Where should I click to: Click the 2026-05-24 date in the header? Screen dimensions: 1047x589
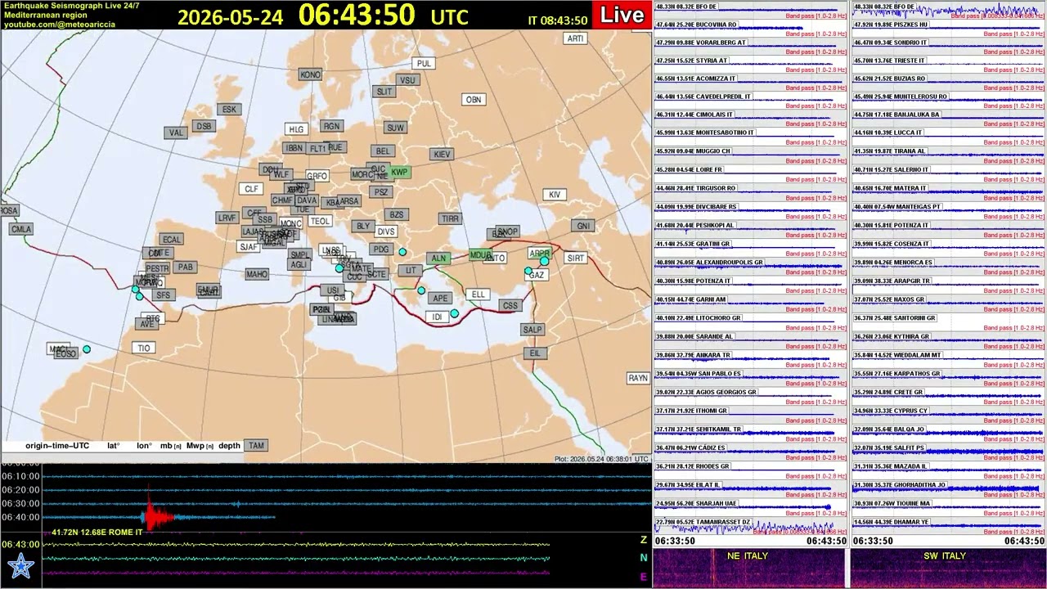click(x=231, y=18)
